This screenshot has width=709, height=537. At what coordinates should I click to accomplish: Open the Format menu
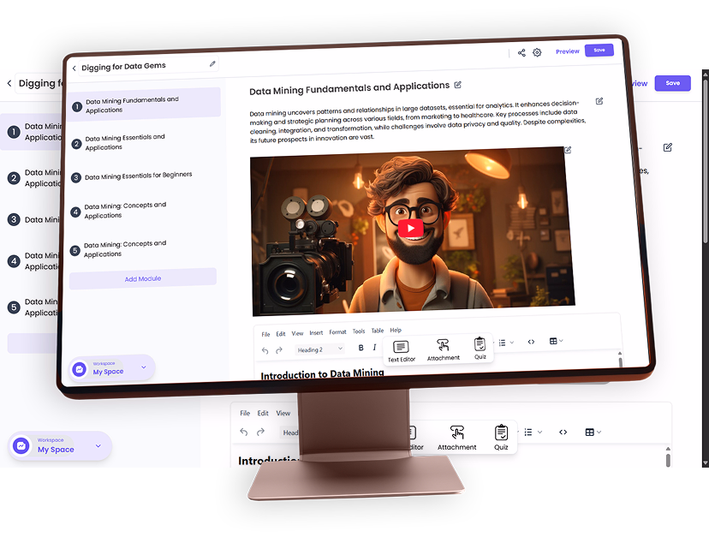[337, 332]
